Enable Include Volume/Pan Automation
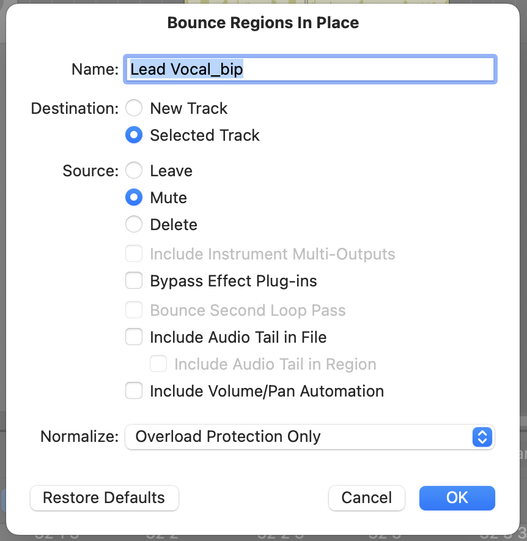Image resolution: width=527 pixels, height=541 pixels. coord(134,391)
